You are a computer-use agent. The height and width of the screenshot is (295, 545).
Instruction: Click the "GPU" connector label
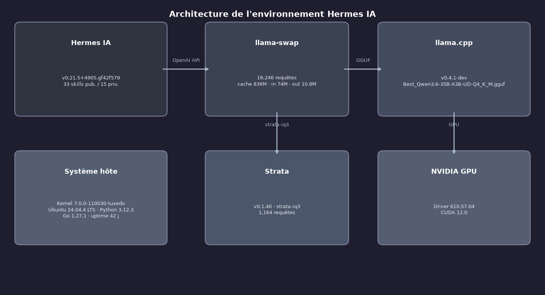[x=454, y=125]
